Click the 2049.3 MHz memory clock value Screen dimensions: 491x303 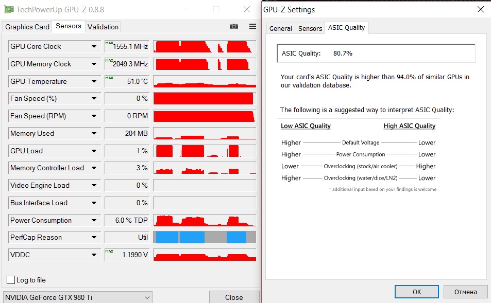pos(127,64)
